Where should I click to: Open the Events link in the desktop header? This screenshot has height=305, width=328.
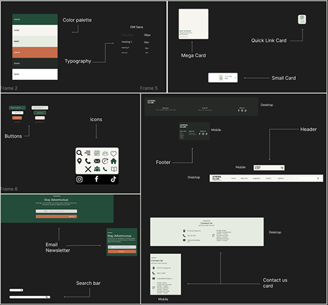268,178
